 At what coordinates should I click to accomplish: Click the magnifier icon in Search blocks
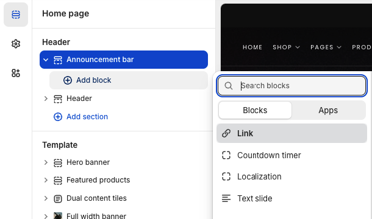(x=229, y=86)
